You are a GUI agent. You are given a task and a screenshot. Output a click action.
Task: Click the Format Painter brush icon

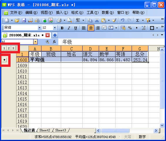114,20
